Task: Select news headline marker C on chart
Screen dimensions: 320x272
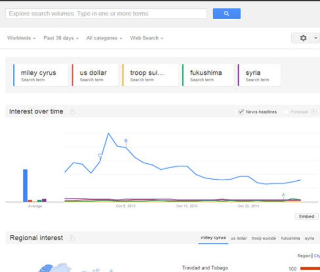Action: (100, 156)
